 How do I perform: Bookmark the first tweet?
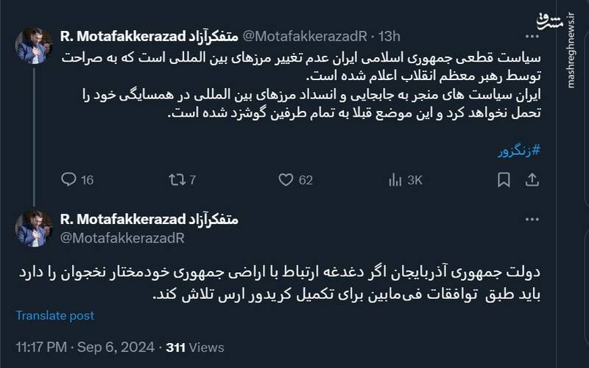tap(504, 179)
